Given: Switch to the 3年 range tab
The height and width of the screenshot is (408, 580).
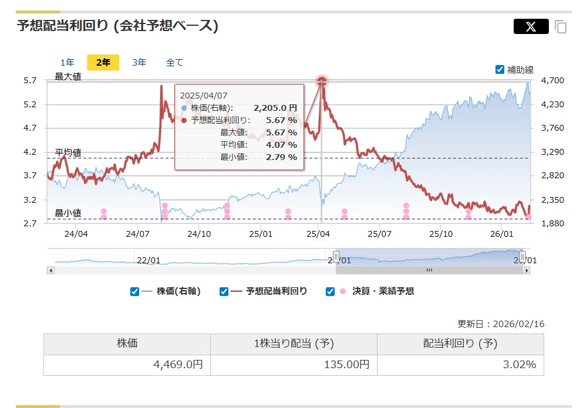Looking at the screenshot, I should [x=139, y=62].
